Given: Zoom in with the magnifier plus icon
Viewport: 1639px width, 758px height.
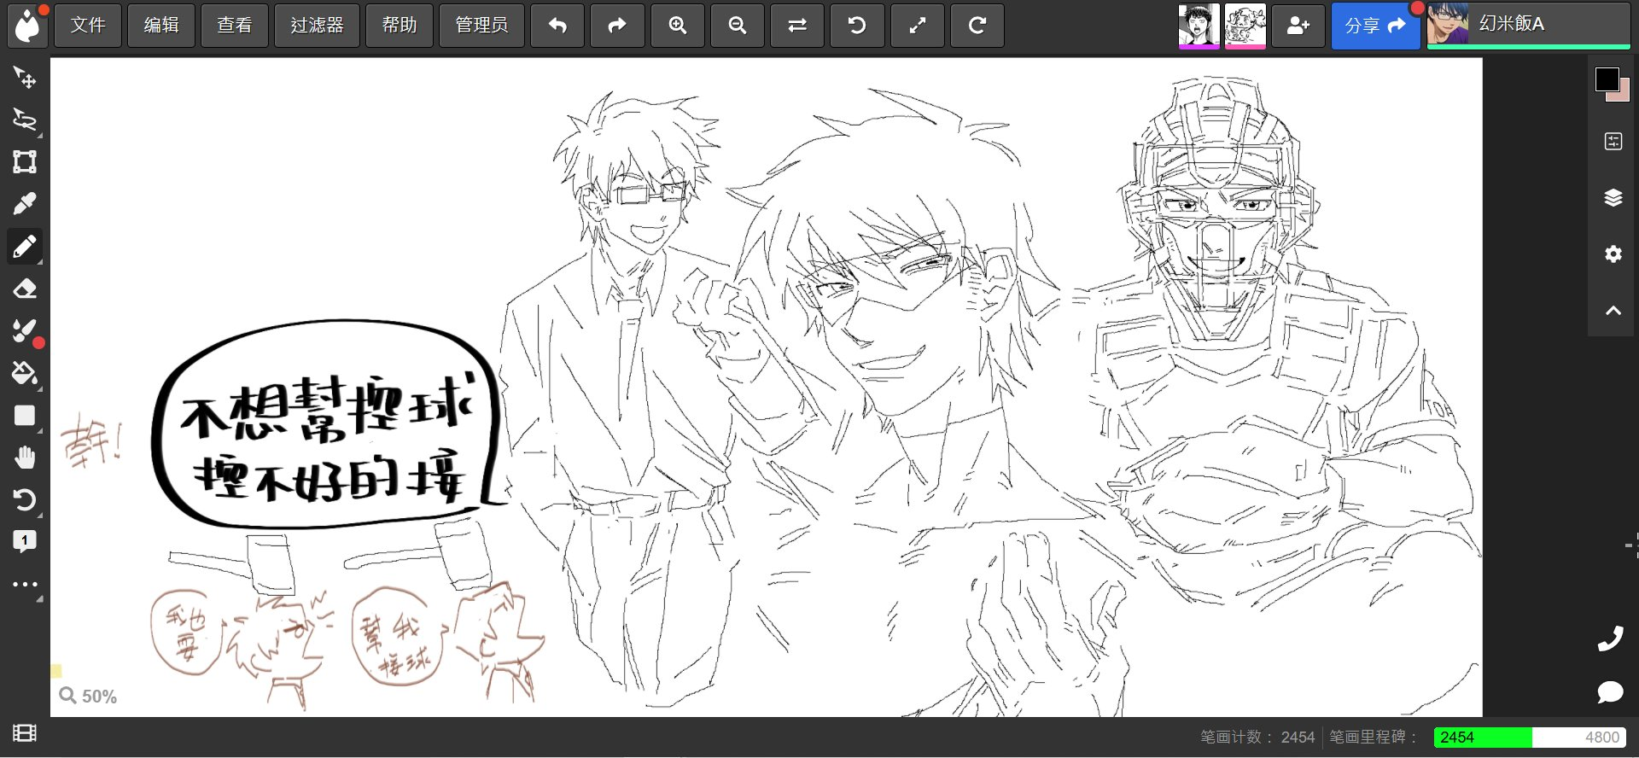Looking at the screenshot, I should point(678,26).
